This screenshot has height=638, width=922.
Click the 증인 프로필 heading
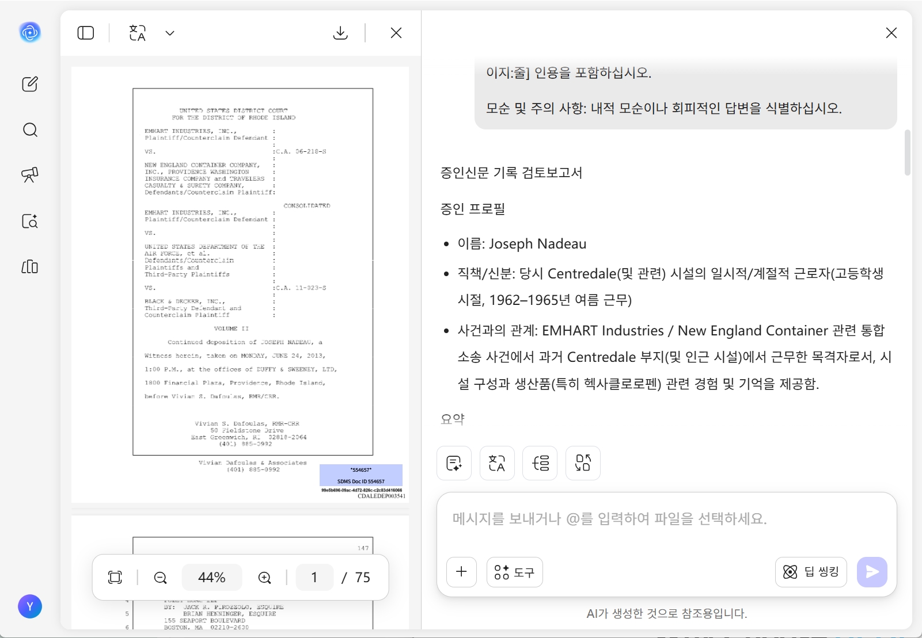[473, 209]
